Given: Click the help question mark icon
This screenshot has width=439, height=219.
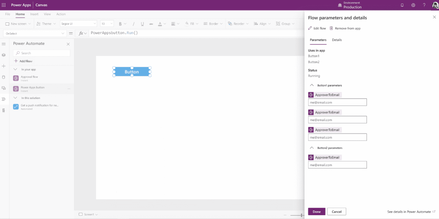Looking at the screenshot, I should point(424,5).
